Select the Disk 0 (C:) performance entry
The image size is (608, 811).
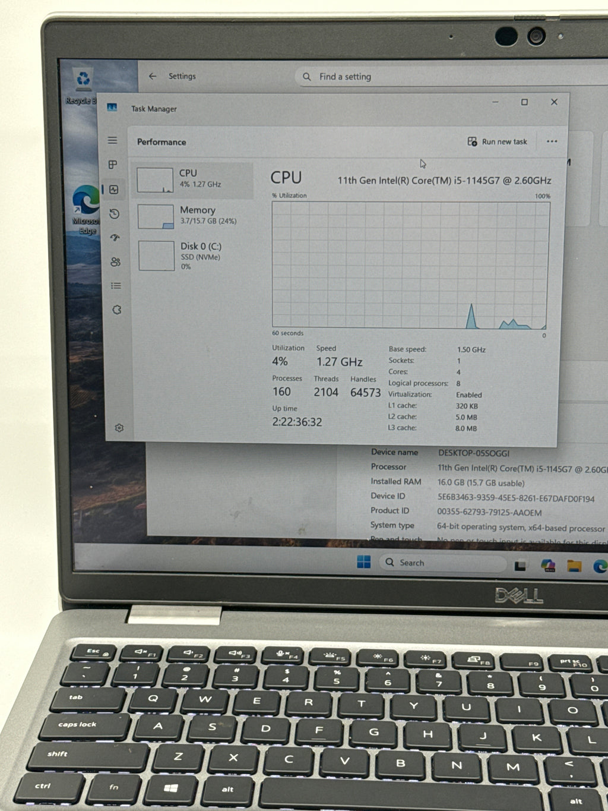[x=194, y=255]
